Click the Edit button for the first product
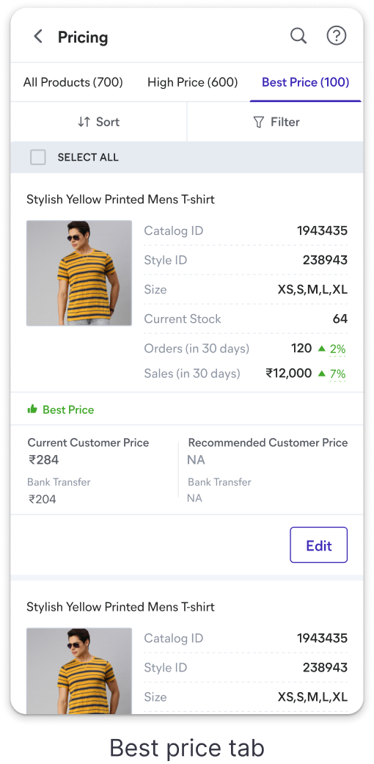Viewport: 374px width, 764px height. [319, 545]
